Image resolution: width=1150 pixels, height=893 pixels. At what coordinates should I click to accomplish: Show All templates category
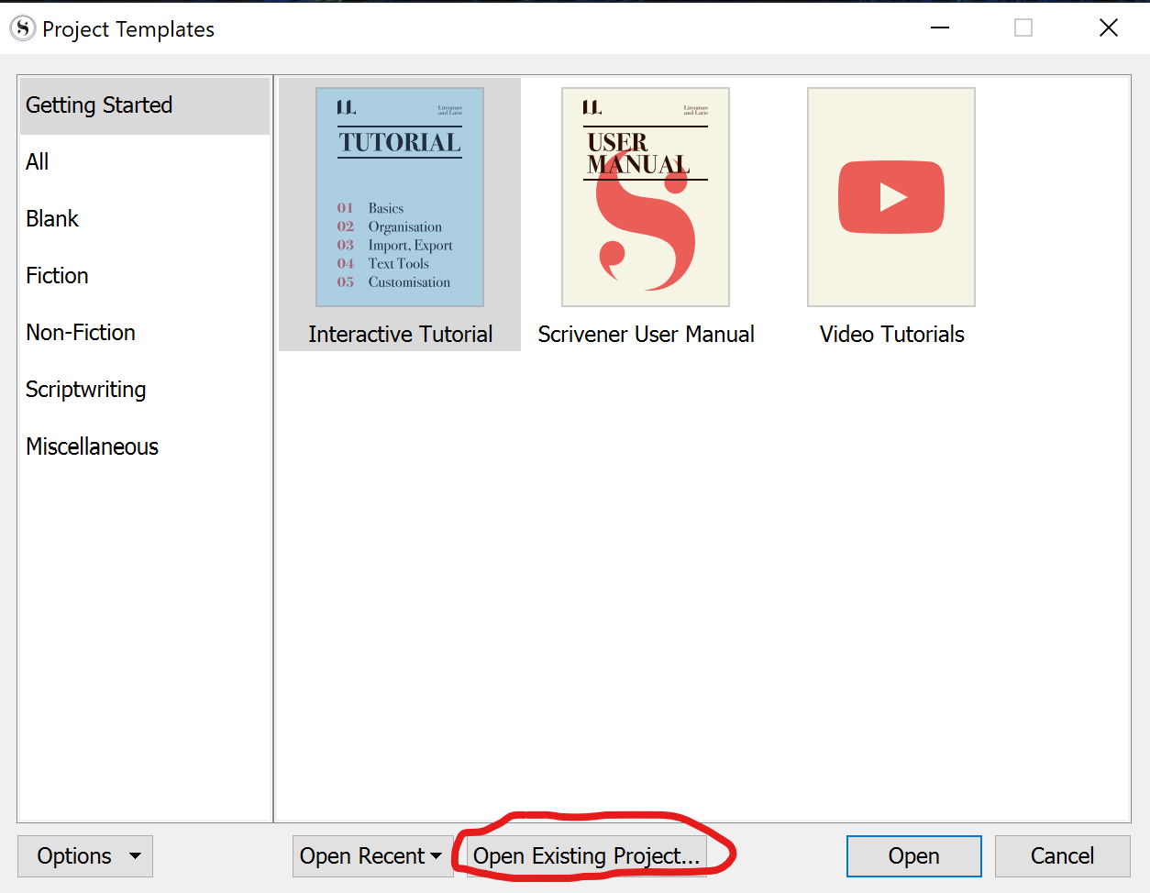[38, 162]
